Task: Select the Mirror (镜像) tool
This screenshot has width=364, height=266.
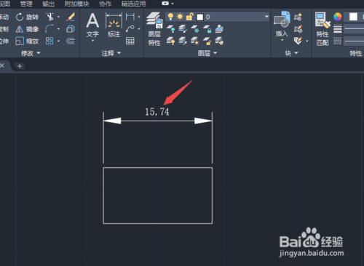Action: pyautogui.click(x=27, y=29)
